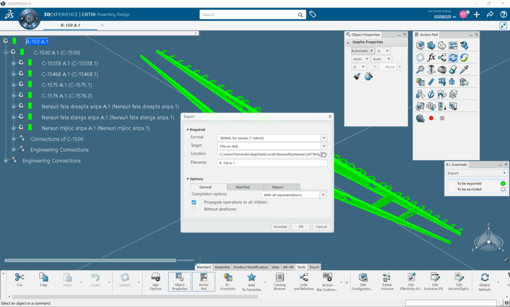This screenshot has height=307, width=510.
Task: Click the paint brush icon in Object Properties
Action: [357, 77]
